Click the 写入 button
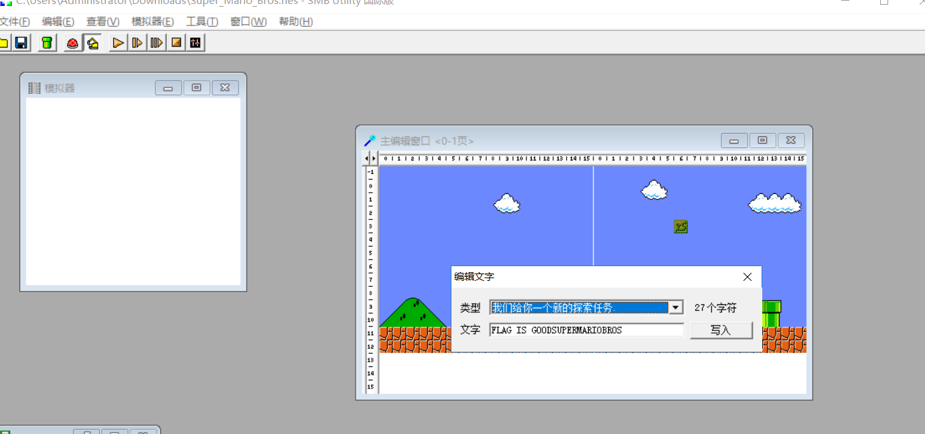Viewport: 925px width, 434px height. point(721,330)
